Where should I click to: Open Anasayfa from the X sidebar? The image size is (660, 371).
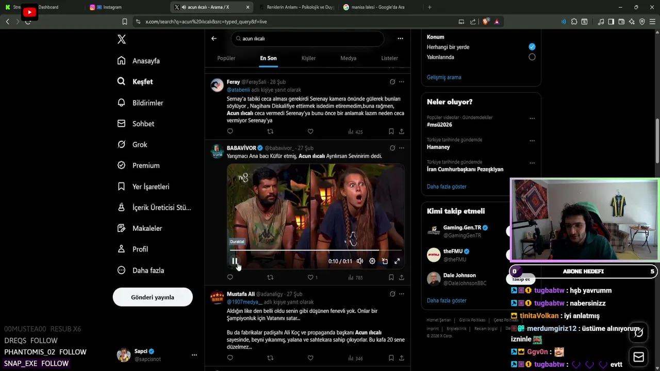[x=139, y=61]
